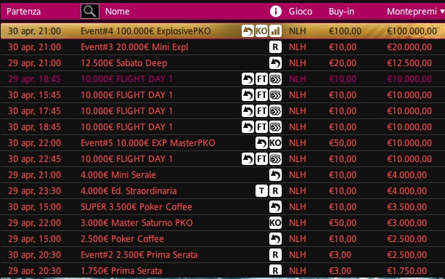Select the 29 apr 18:45 FLIGHT DAY 1 row

pyautogui.click(x=222, y=79)
